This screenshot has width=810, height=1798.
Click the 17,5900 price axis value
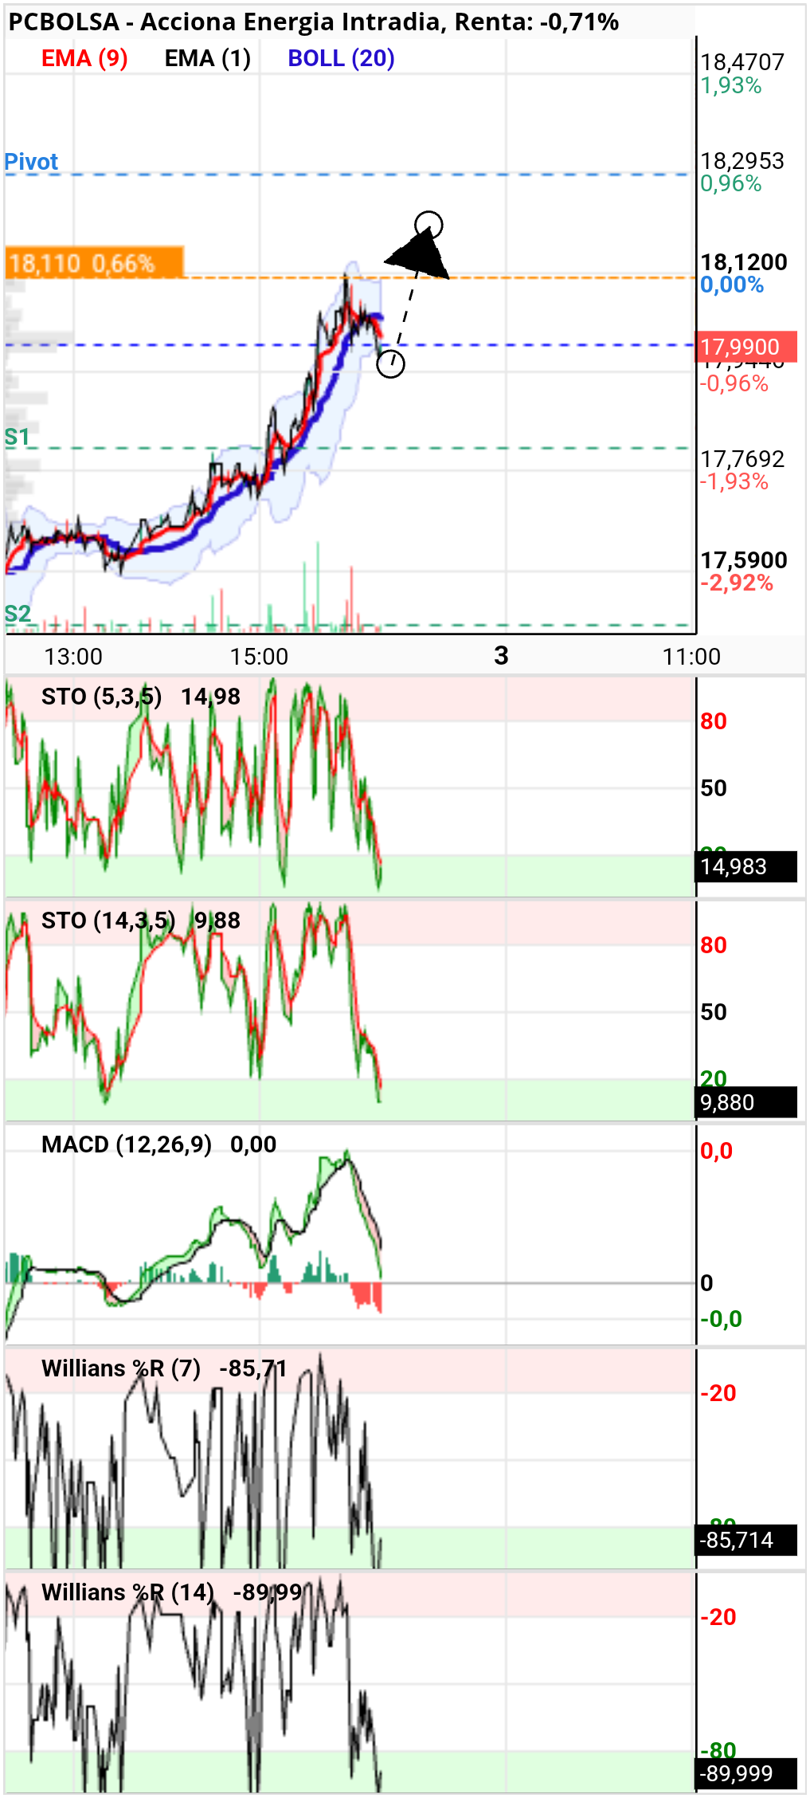[743, 560]
